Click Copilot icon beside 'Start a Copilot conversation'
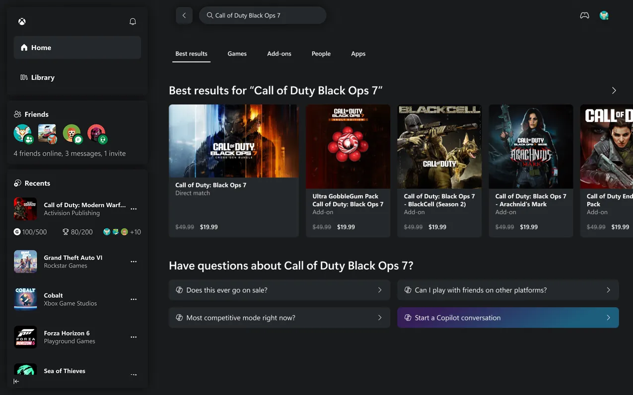The image size is (633, 395). pos(408,318)
